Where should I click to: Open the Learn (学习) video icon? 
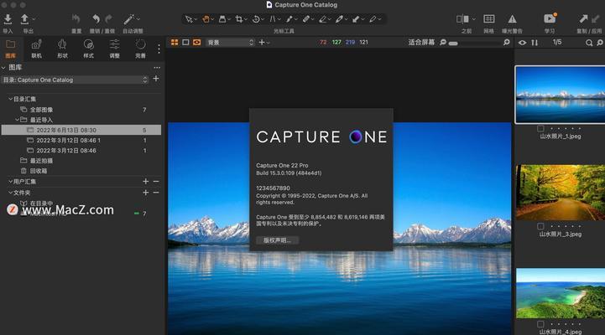point(550,18)
